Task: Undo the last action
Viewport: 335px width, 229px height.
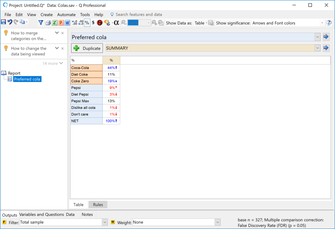Action: pos(10,22)
